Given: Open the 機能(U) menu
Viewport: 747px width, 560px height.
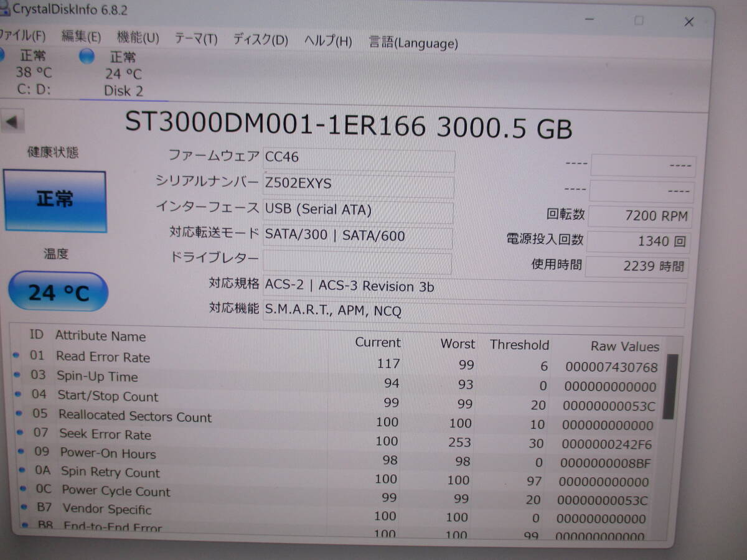Looking at the screenshot, I should point(138,37).
